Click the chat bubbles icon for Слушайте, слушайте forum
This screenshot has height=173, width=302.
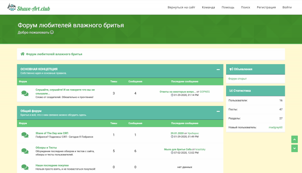coord(25,93)
